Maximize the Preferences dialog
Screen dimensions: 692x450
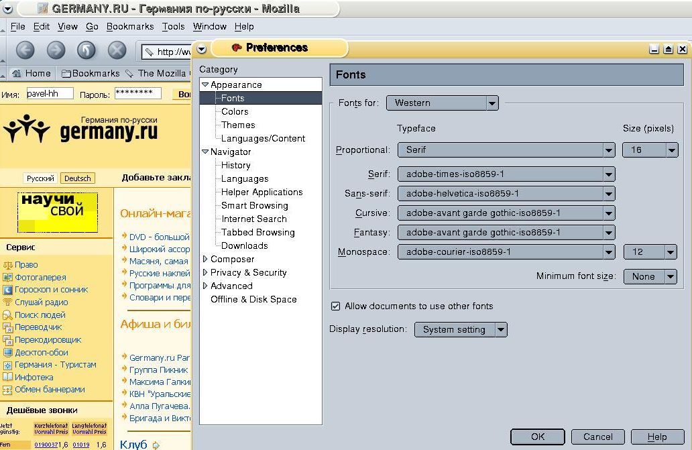(668, 49)
